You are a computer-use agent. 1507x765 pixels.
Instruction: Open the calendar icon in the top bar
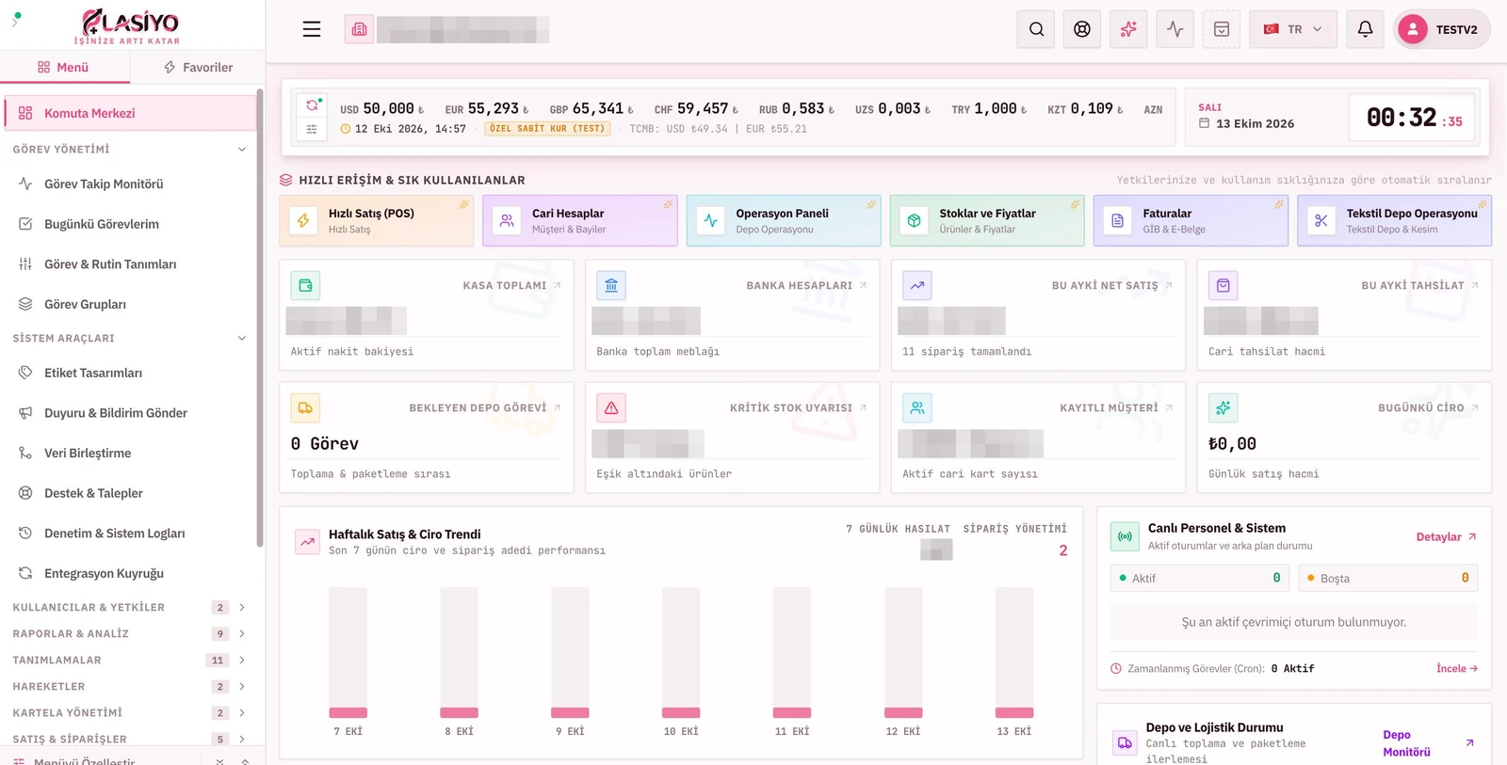point(1222,29)
